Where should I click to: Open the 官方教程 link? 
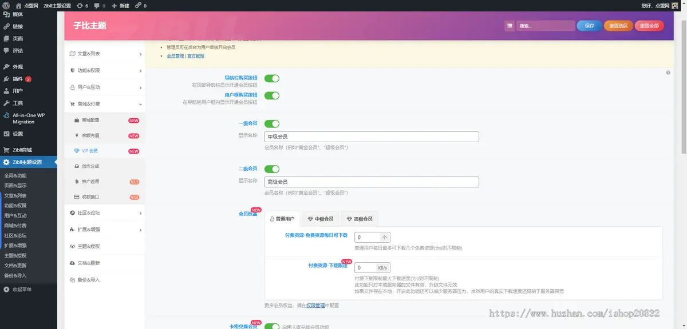coord(196,56)
